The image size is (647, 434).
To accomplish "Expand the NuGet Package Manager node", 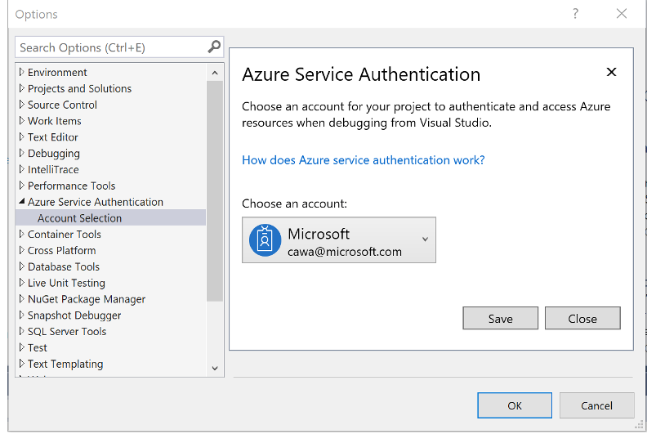I will 22,298.
